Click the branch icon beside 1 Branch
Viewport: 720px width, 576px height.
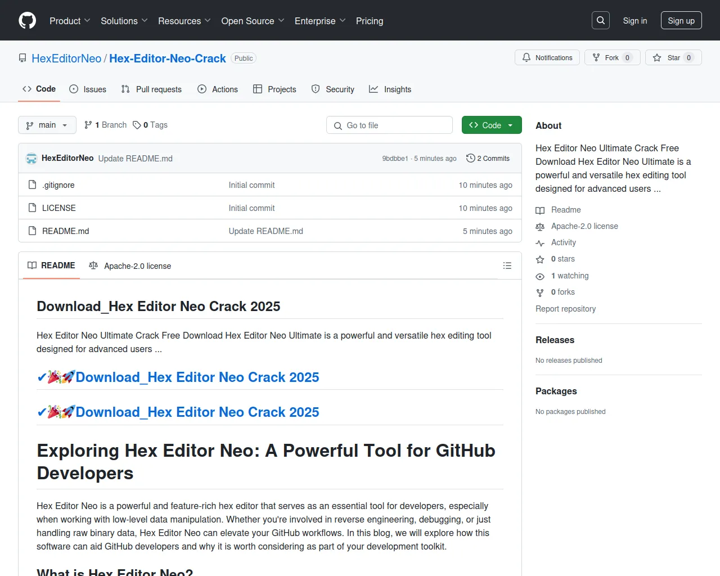tap(88, 125)
